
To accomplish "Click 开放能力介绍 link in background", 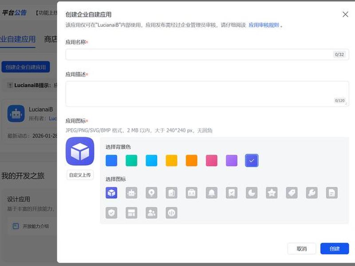I will 35,226.
